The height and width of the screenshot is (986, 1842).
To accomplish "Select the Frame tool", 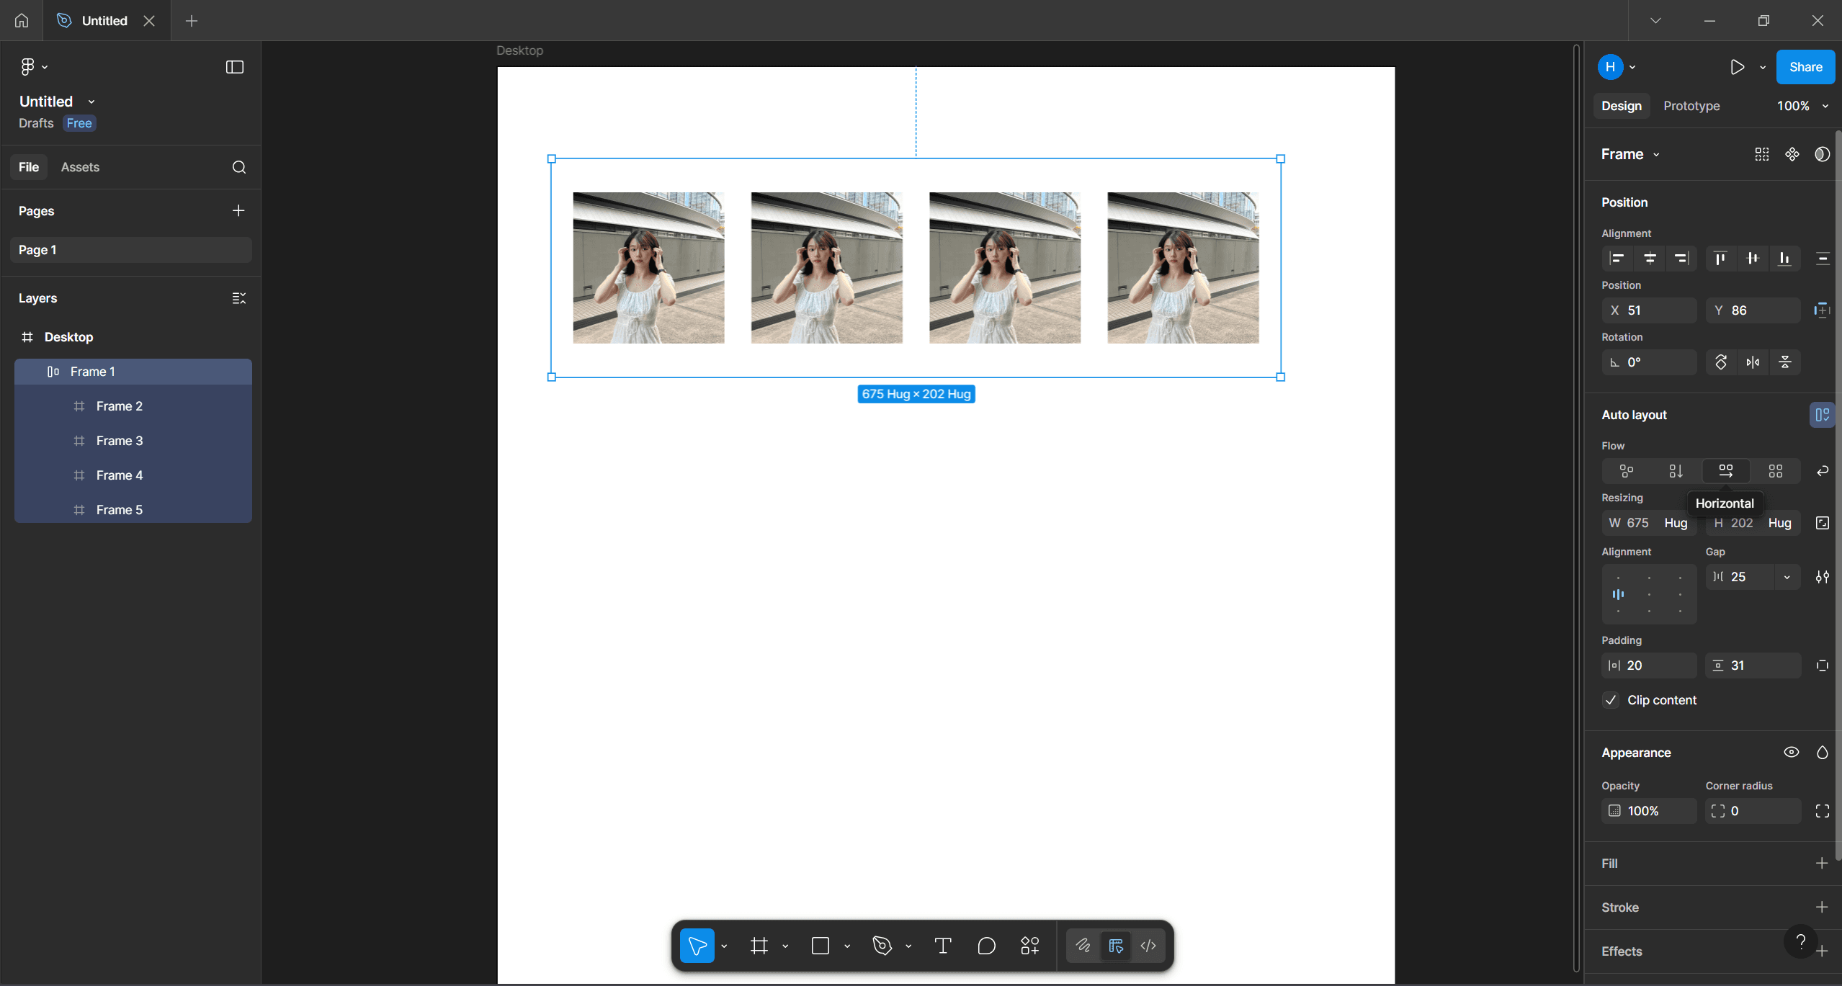I will 760,946.
